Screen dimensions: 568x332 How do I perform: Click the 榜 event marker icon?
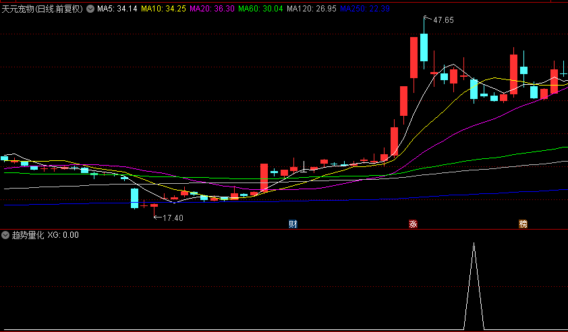[x=523, y=224]
